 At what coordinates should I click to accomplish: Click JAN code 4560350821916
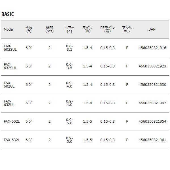(x=152, y=48)
